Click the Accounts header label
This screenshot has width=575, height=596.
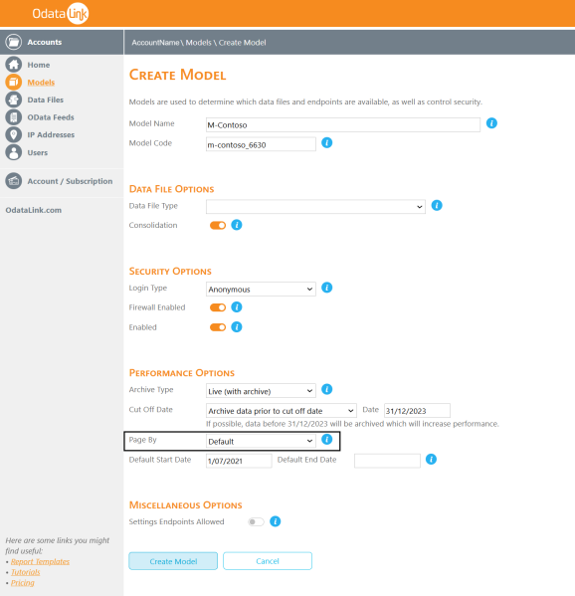coord(45,42)
